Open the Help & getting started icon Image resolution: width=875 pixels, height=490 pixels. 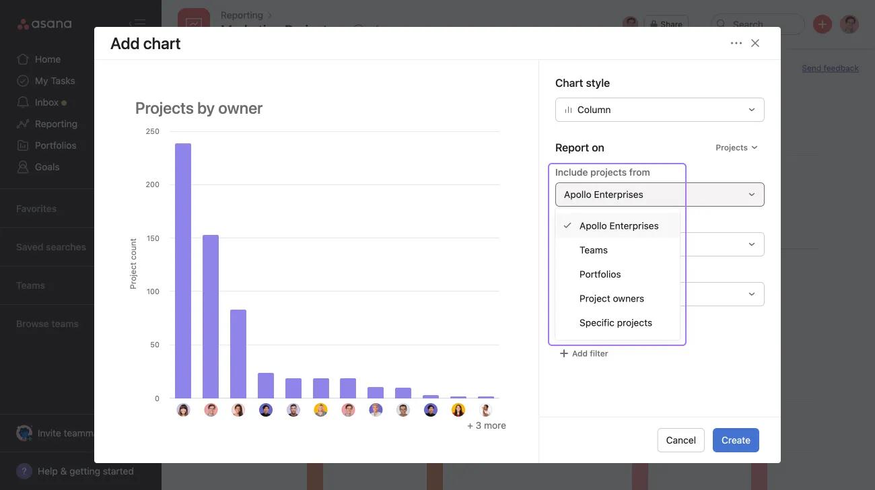[24, 470]
